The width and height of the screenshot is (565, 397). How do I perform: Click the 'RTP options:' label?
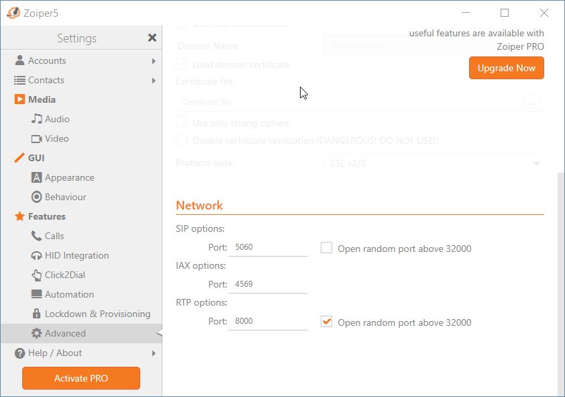201,302
